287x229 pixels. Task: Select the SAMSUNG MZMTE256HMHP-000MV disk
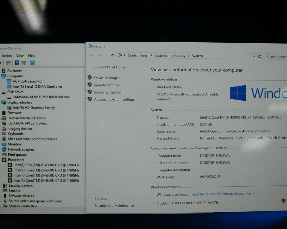41,97
